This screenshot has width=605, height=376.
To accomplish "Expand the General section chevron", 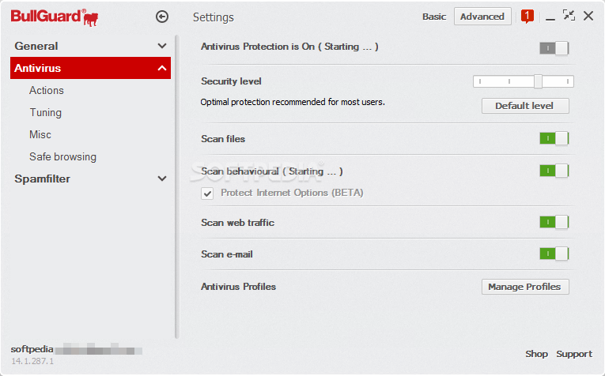I will click(162, 46).
